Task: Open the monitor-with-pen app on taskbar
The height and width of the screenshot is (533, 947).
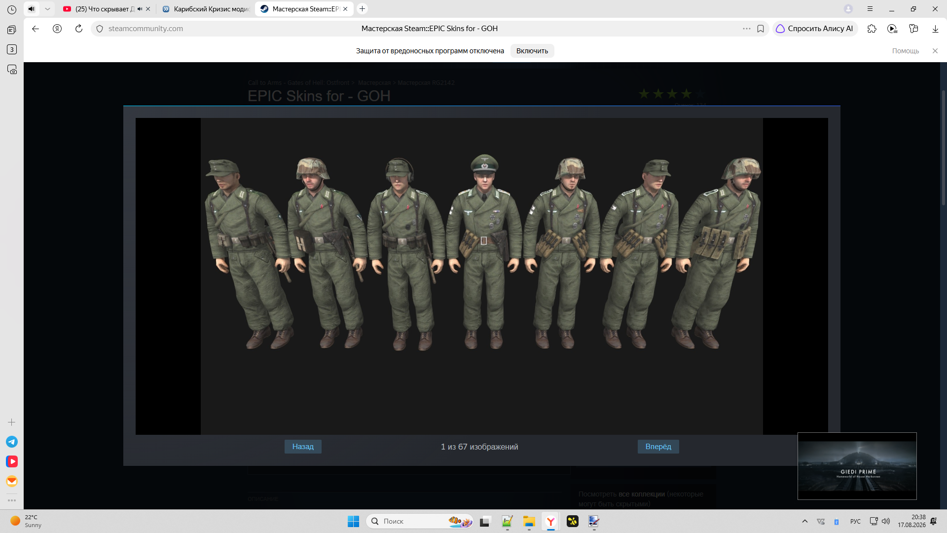Action: (594, 521)
